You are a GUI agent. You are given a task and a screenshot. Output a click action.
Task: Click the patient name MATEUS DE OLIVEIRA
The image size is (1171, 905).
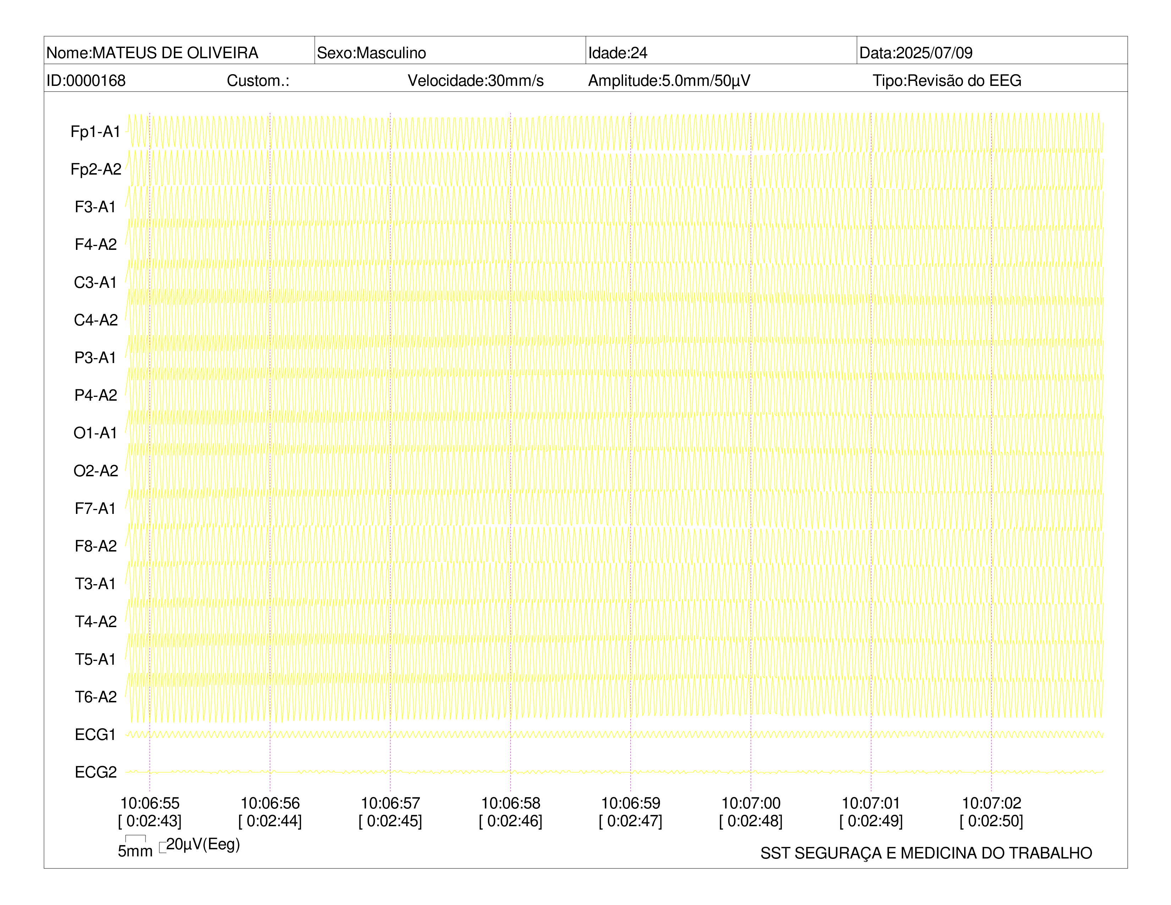[175, 53]
